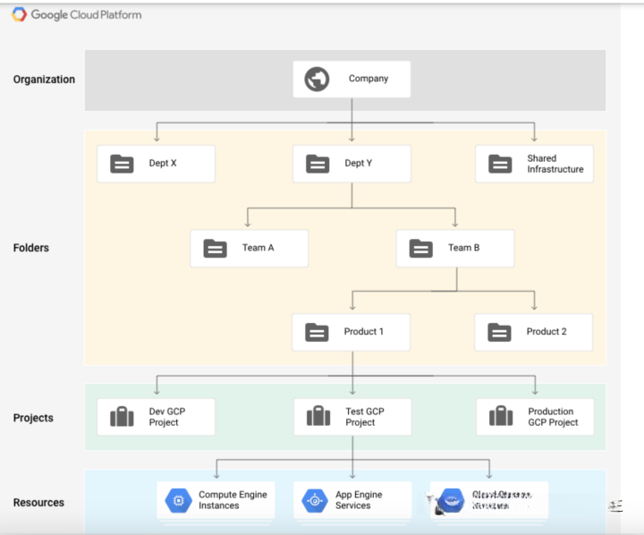
Task: Click the Product 2 folder icon
Action: (499, 333)
